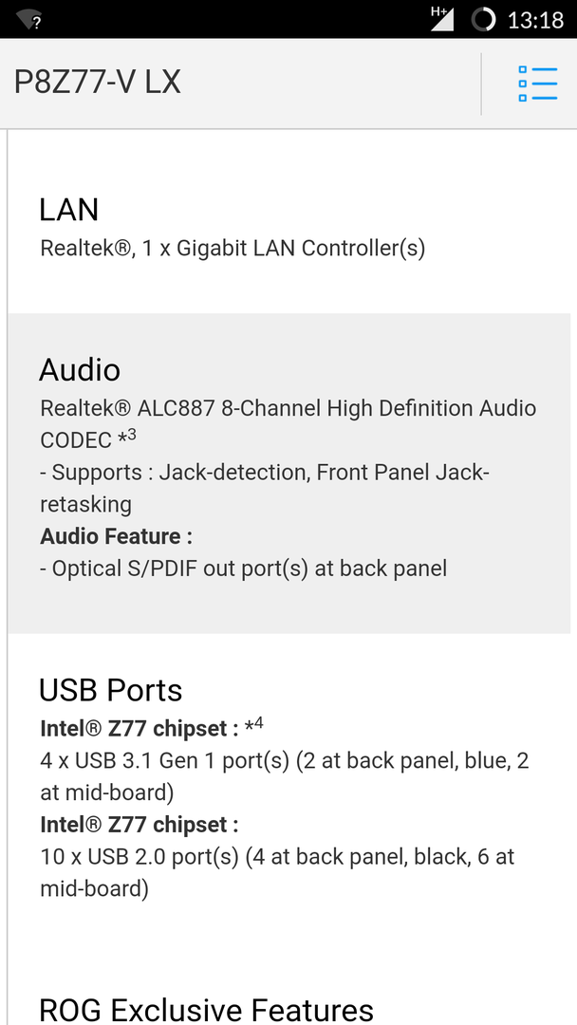Select the USB Ports section heading
The width and height of the screenshot is (577, 1025).
pyautogui.click(x=111, y=690)
